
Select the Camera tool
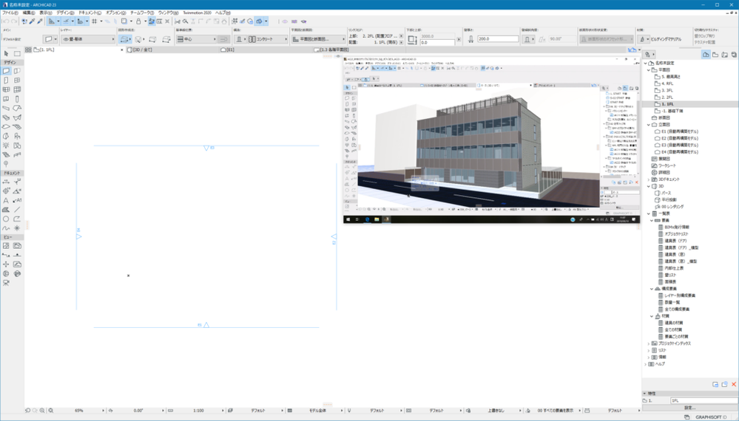coord(6,283)
